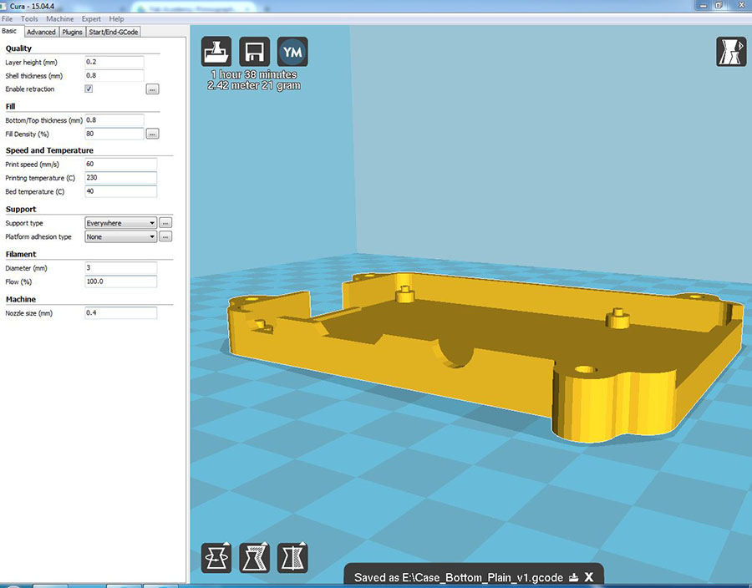Open Support type ellipsis settings button
This screenshot has width=752, height=588.
[x=165, y=223]
